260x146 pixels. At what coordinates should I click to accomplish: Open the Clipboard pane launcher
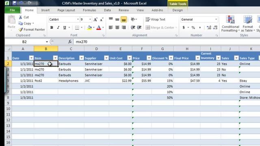pos(44,35)
